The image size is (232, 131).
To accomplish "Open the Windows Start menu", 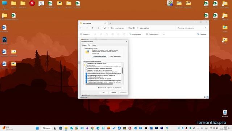I will click(37, 128).
